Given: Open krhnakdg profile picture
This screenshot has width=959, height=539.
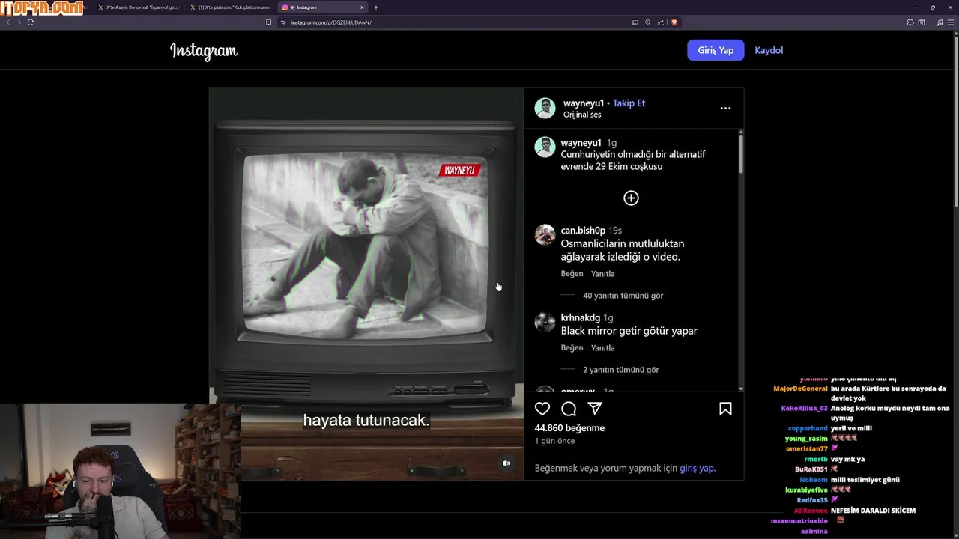Looking at the screenshot, I should tap(545, 322).
